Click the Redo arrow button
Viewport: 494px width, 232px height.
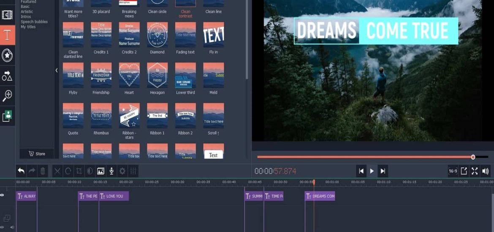pos(32,171)
